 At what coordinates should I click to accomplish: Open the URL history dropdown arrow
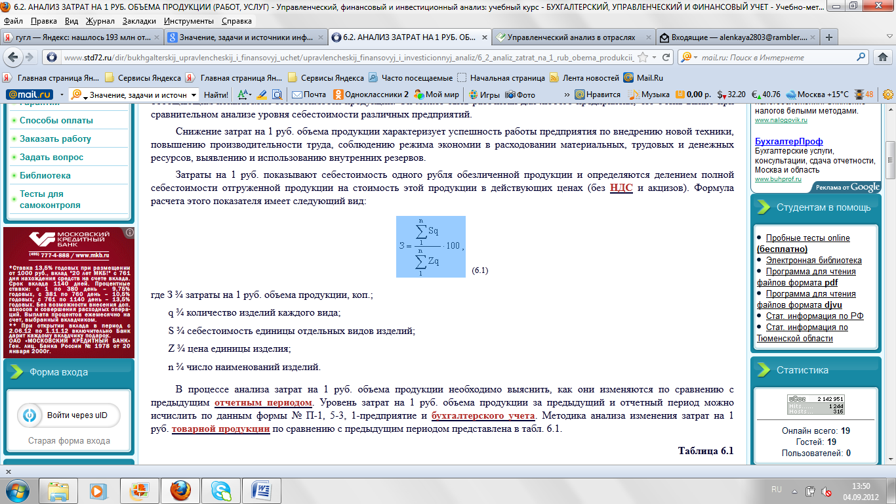click(654, 57)
